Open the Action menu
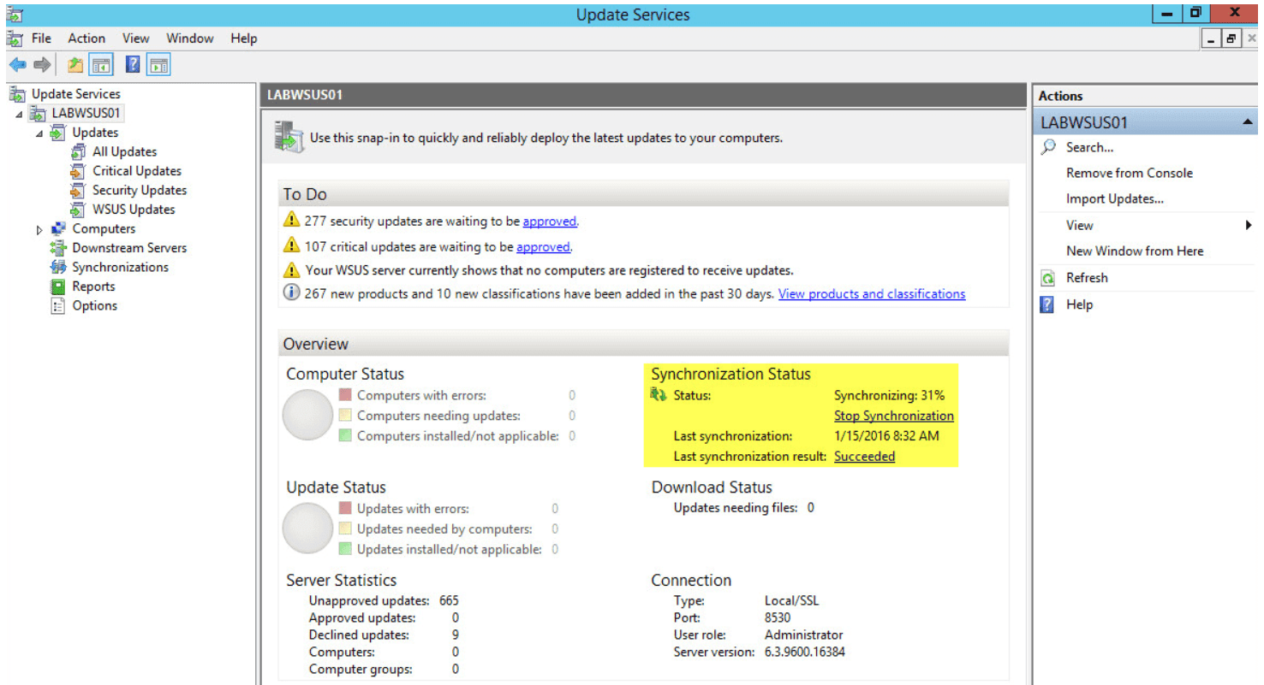 (x=86, y=38)
